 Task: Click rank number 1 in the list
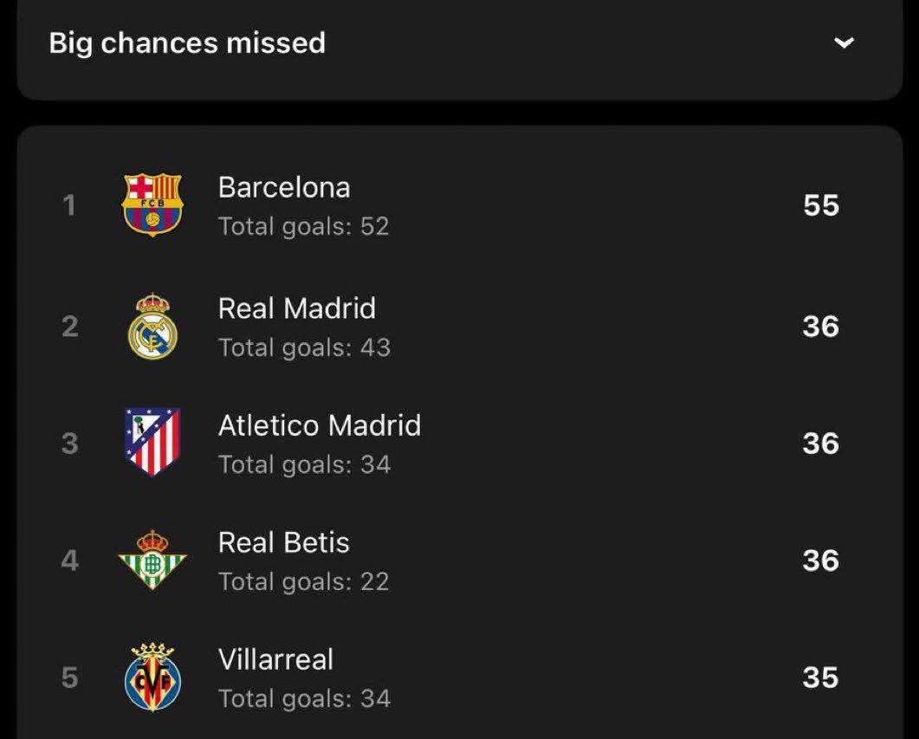point(69,205)
